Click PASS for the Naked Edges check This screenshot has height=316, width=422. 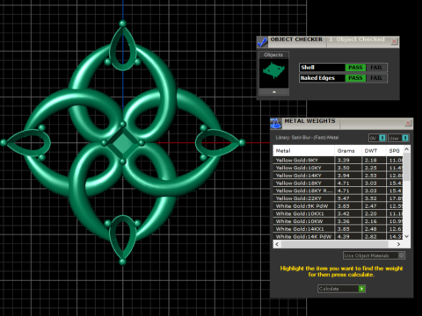point(355,78)
